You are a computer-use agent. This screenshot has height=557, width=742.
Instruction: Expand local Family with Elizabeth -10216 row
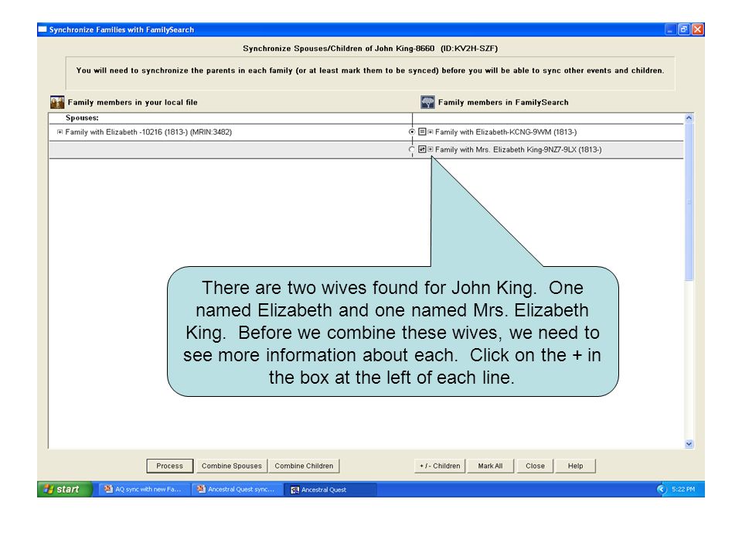coord(60,132)
